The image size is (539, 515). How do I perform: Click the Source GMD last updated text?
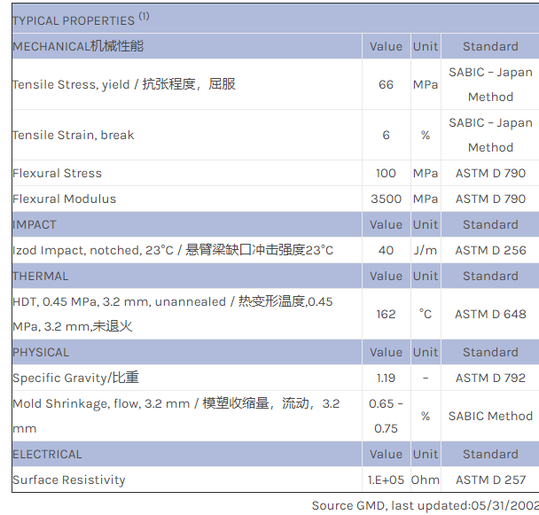click(425, 505)
